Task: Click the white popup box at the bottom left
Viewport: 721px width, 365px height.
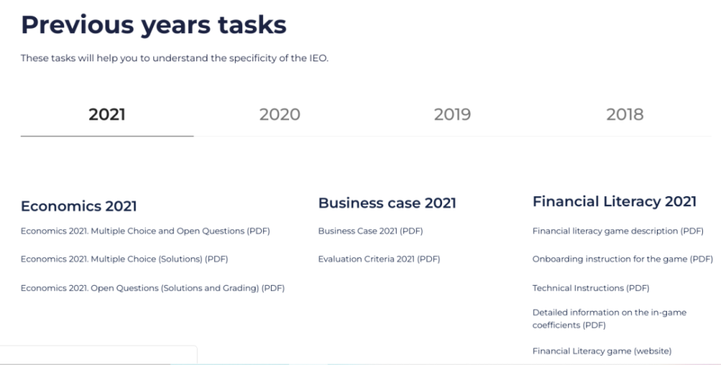Action: pyautogui.click(x=98, y=355)
